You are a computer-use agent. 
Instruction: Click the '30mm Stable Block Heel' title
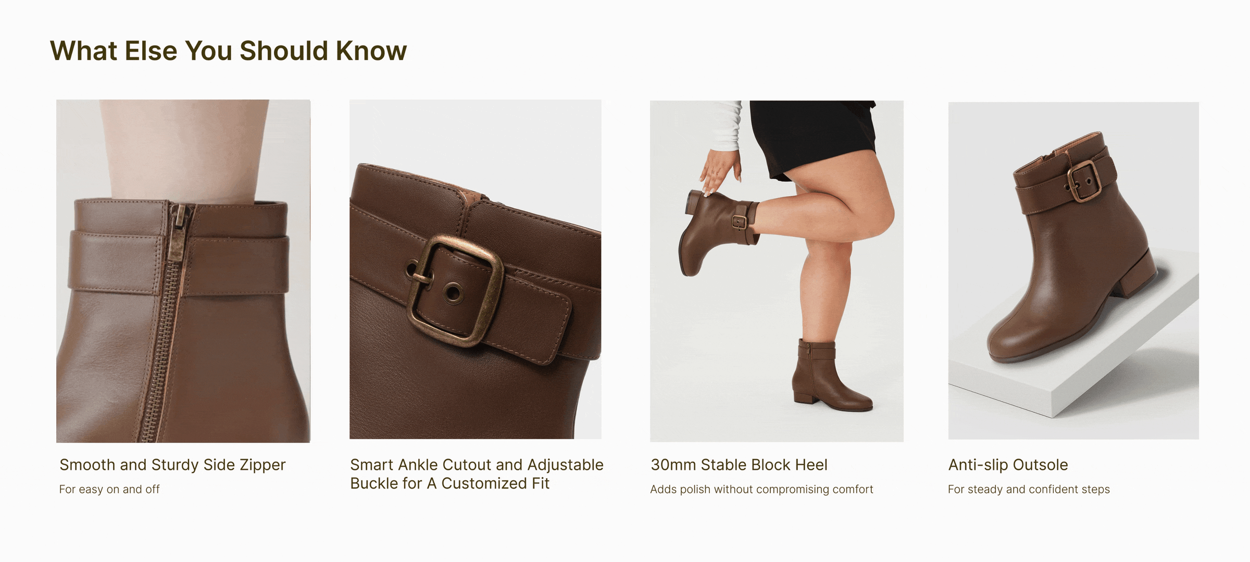[x=739, y=465]
